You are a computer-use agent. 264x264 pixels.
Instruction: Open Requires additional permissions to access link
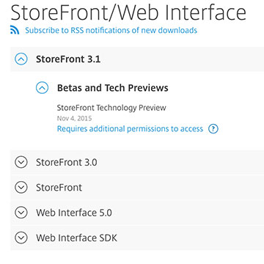click(x=130, y=129)
